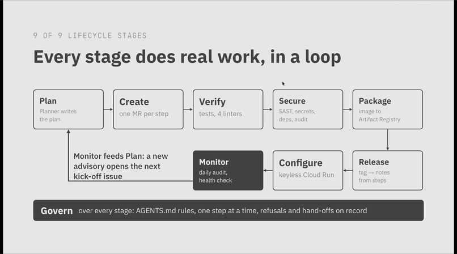
Task: Select the dark Monitor stage box
Action: coord(228,171)
